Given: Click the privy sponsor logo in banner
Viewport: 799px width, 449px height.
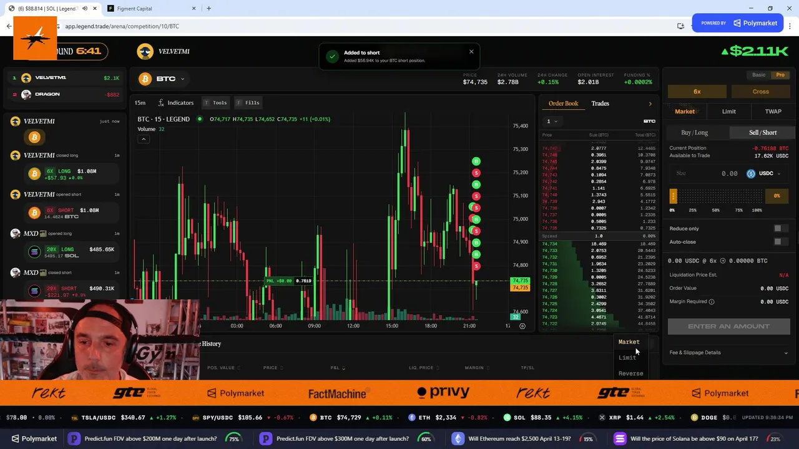Looking at the screenshot, I should click(x=443, y=393).
